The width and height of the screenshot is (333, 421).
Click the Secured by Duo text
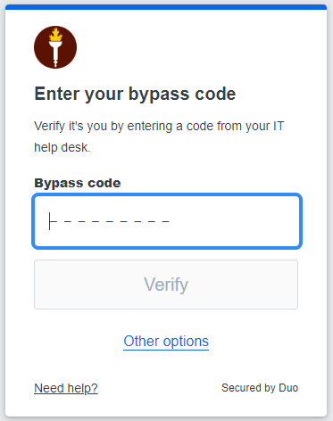click(260, 388)
